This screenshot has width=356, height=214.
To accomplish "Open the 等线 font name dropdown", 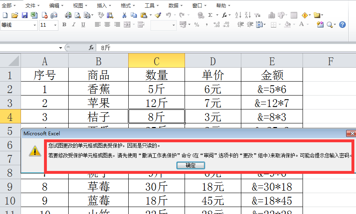I will (x=35, y=25).
